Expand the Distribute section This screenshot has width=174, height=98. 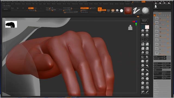(x=156, y=91)
